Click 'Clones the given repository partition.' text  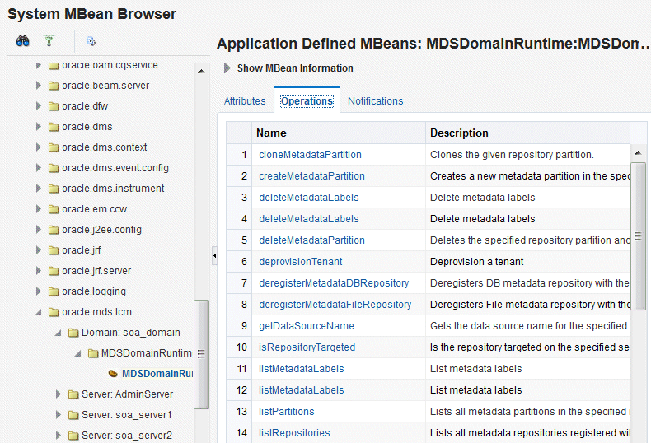tap(512, 155)
